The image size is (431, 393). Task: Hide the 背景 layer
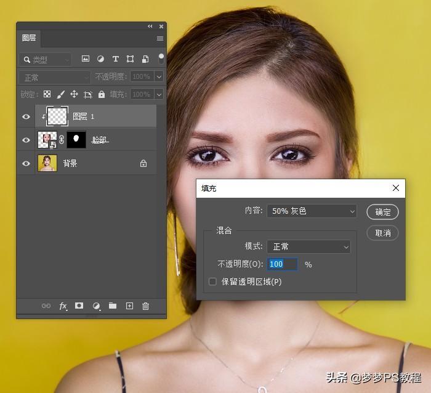[26, 163]
